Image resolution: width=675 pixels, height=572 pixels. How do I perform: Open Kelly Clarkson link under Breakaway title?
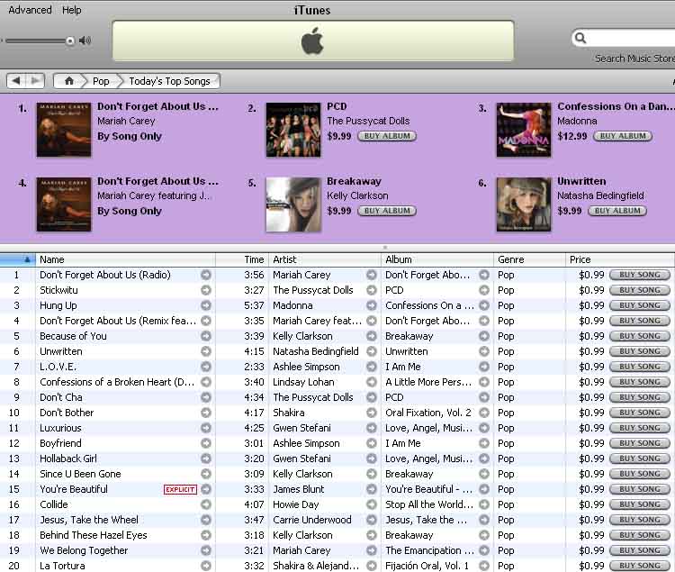(357, 196)
